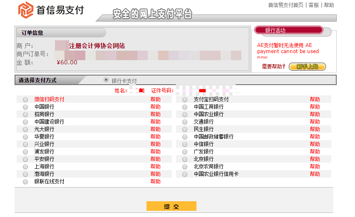Open 帮助 link for 银联在线支付
Viewport: 355px width, 217px height.
(x=156, y=181)
